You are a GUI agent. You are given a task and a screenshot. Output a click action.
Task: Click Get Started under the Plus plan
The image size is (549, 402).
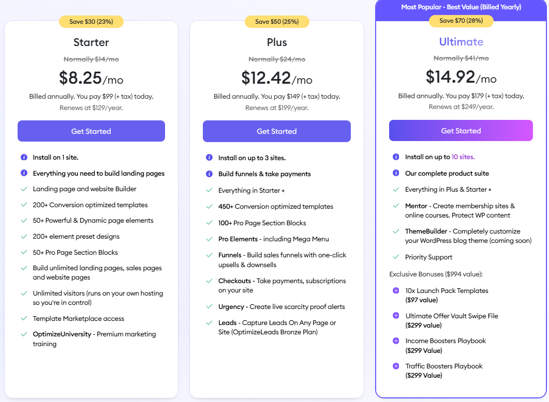(277, 131)
